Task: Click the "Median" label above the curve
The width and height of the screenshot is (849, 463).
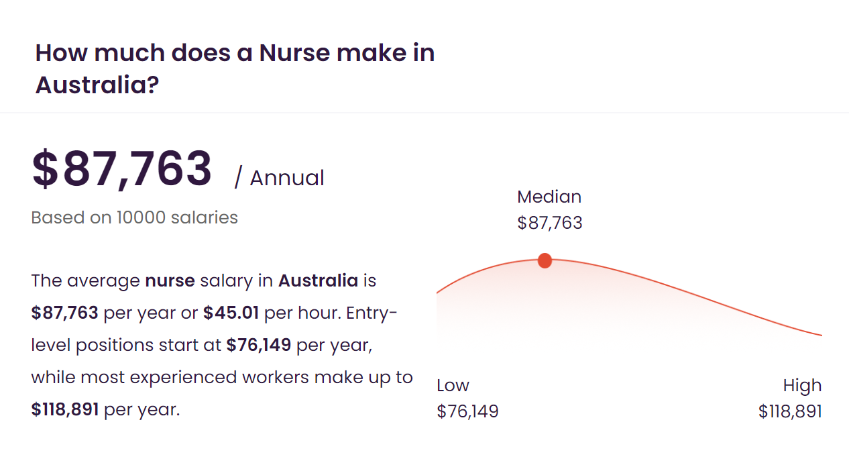Action: (x=549, y=197)
